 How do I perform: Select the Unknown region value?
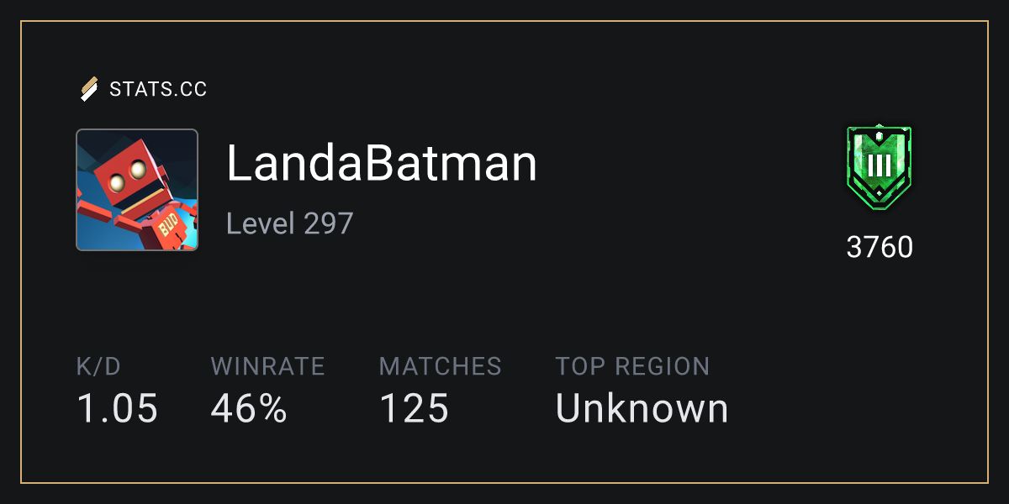pos(642,409)
